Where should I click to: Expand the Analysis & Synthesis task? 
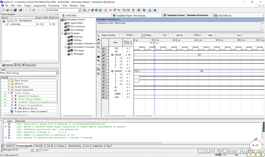12,96
